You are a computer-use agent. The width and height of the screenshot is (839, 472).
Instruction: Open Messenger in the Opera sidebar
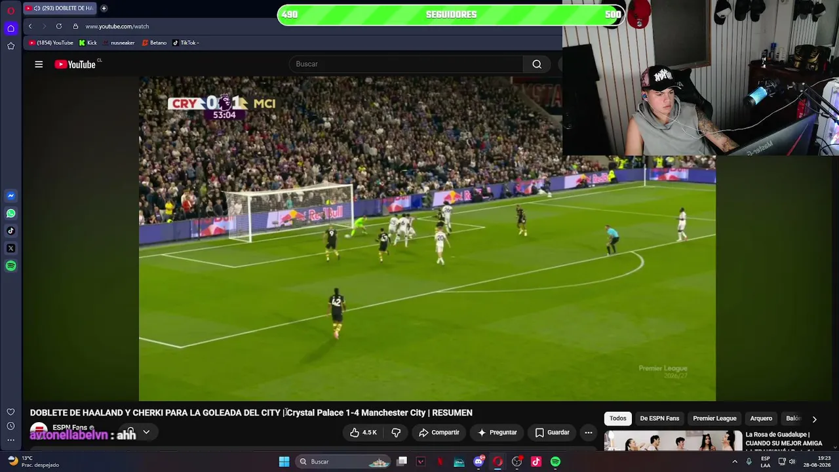[10, 195]
